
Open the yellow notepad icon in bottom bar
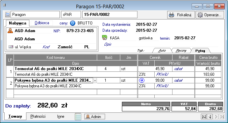(x=78, y=117)
